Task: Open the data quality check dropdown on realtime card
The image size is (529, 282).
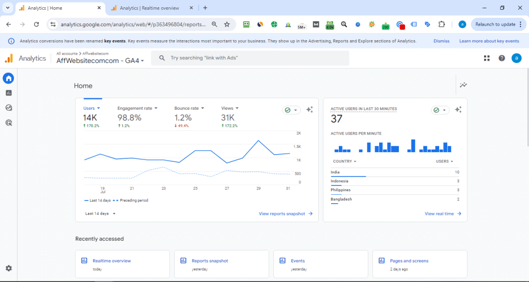Action: 440,110
